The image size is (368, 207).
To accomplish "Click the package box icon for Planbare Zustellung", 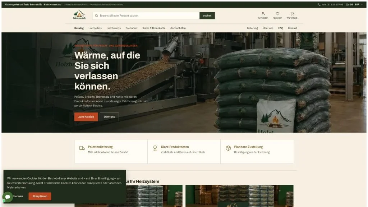I will tap(228, 148).
